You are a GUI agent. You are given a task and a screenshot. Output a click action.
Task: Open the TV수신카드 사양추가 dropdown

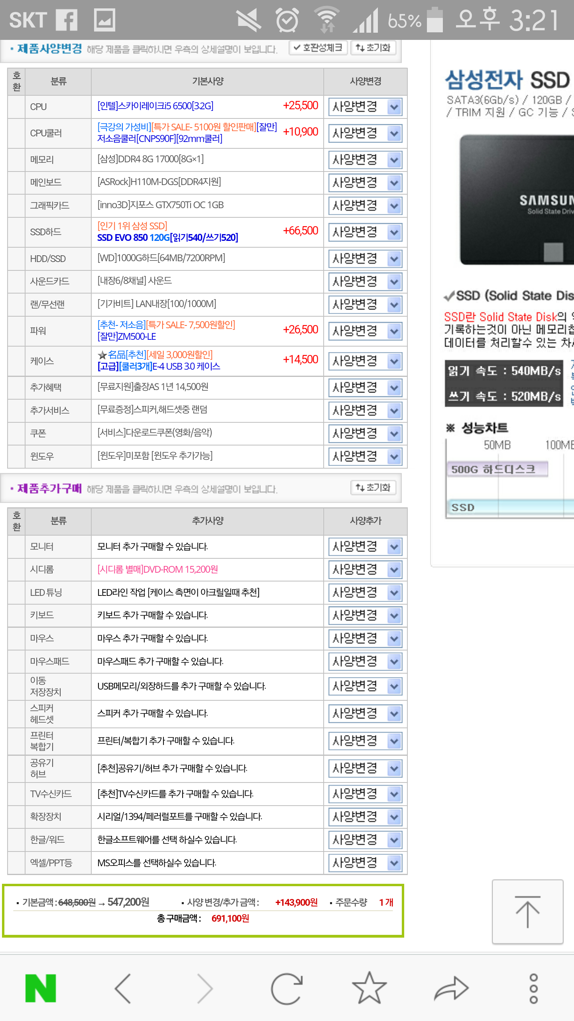[x=365, y=794]
